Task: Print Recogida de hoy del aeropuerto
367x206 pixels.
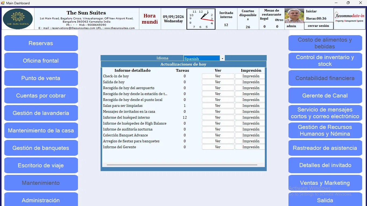Action: click(250, 88)
